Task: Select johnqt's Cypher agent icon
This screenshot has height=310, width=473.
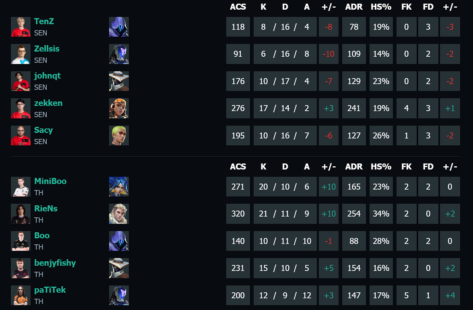Action: tap(119, 81)
